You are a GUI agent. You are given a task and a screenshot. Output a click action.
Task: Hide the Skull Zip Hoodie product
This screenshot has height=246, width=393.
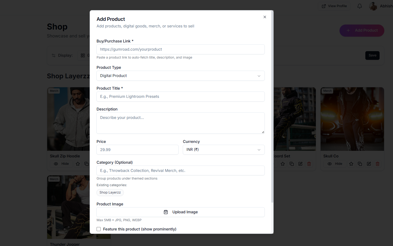(x=61, y=164)
